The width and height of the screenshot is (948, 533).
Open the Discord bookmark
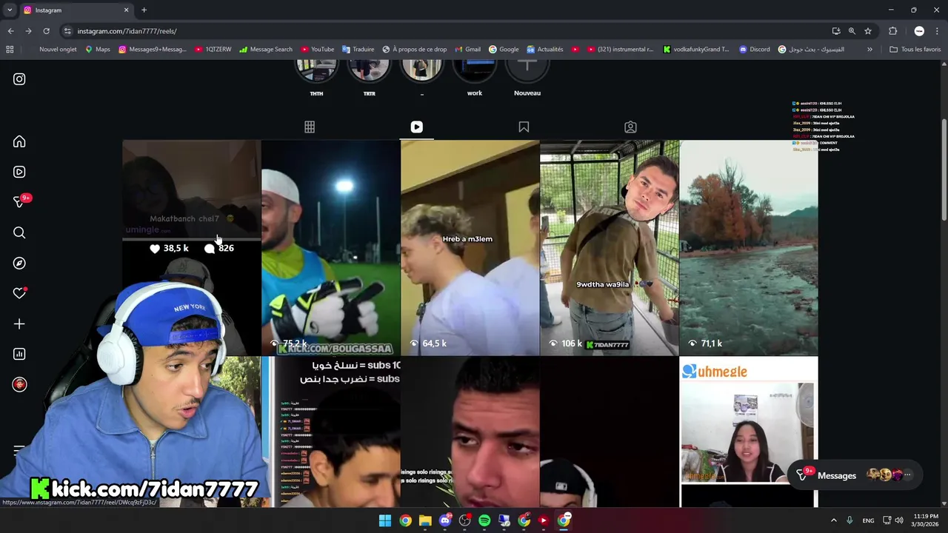(x=755, y=50)
